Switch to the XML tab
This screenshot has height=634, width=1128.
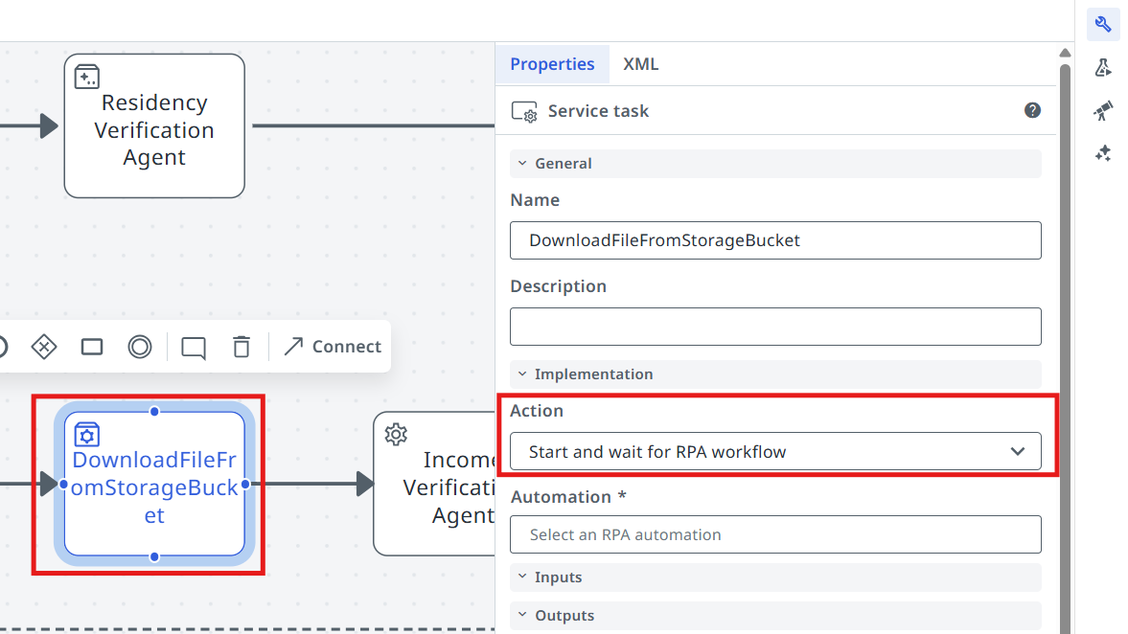click(640, 64)
